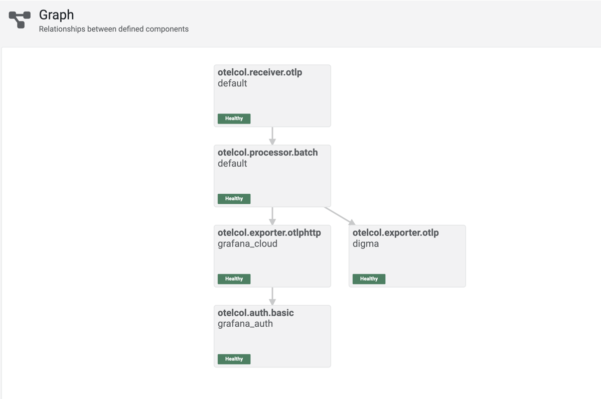Image resolution: width=601 pixels, height=399 pixels.
Task: Click Healthy badge on the digma exporter node
Action: point(369,279)
